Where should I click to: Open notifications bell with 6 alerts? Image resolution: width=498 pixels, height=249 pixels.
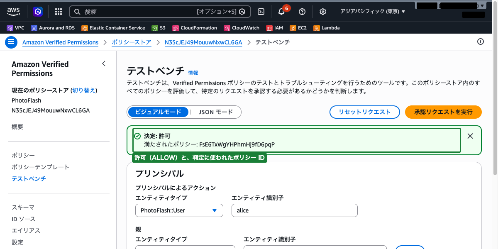coord(281,12)
